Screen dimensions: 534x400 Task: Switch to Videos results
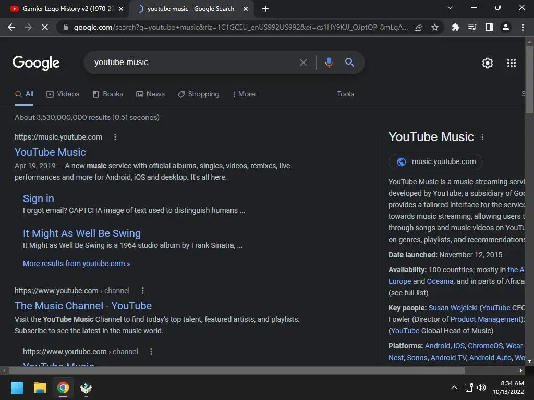click(63, 94)
